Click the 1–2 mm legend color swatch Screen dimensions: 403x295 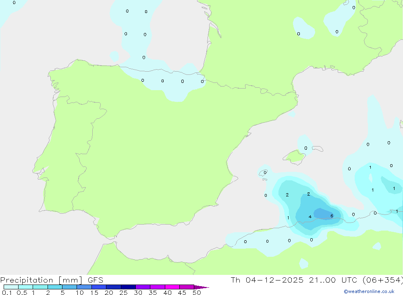40,287
